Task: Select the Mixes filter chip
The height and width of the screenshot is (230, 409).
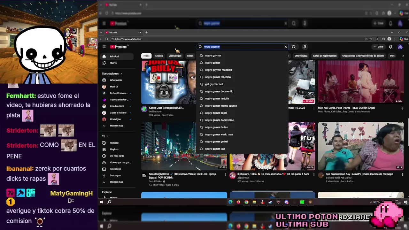Action: tap(190, 56)
